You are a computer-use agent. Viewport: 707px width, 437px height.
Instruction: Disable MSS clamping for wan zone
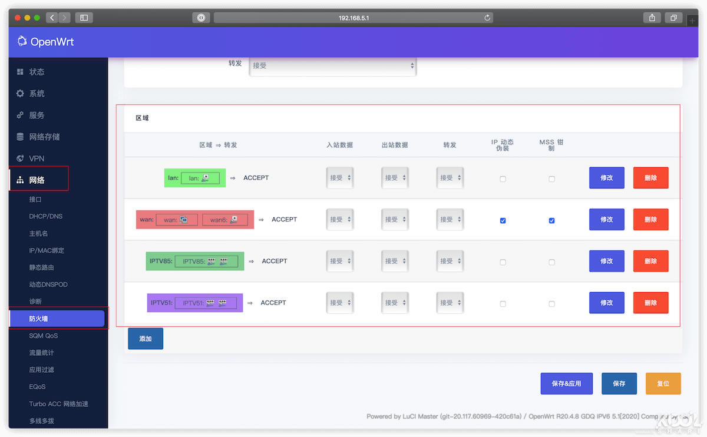(x=551, y=220)
